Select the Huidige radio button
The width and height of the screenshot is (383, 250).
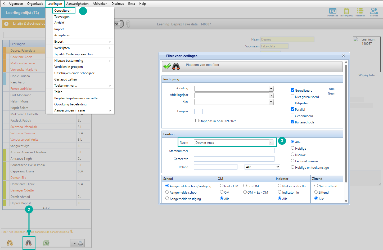point(292,148)
